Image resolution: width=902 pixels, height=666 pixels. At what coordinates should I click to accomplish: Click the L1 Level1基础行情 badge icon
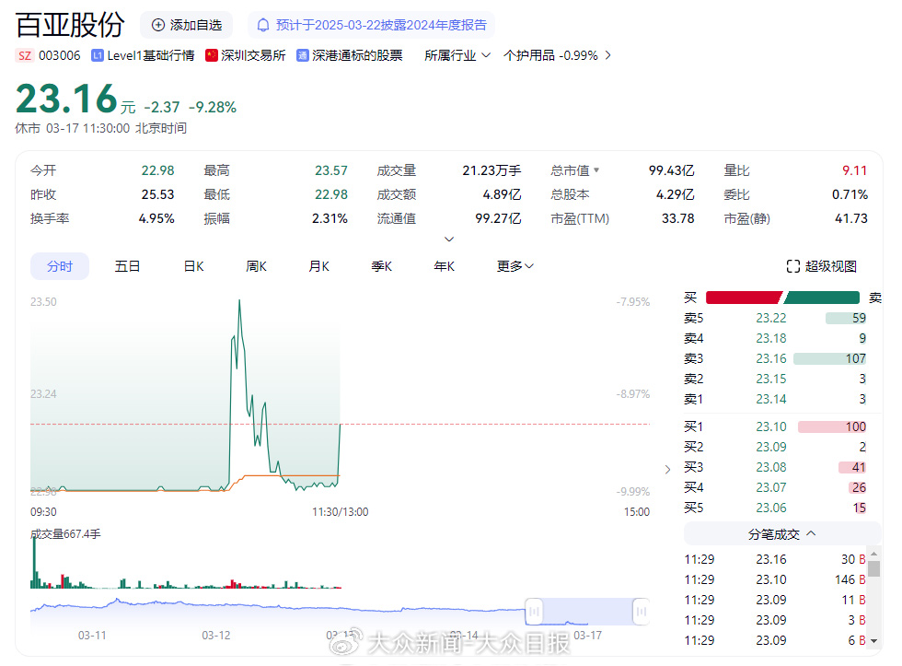[x=98, y=55]
